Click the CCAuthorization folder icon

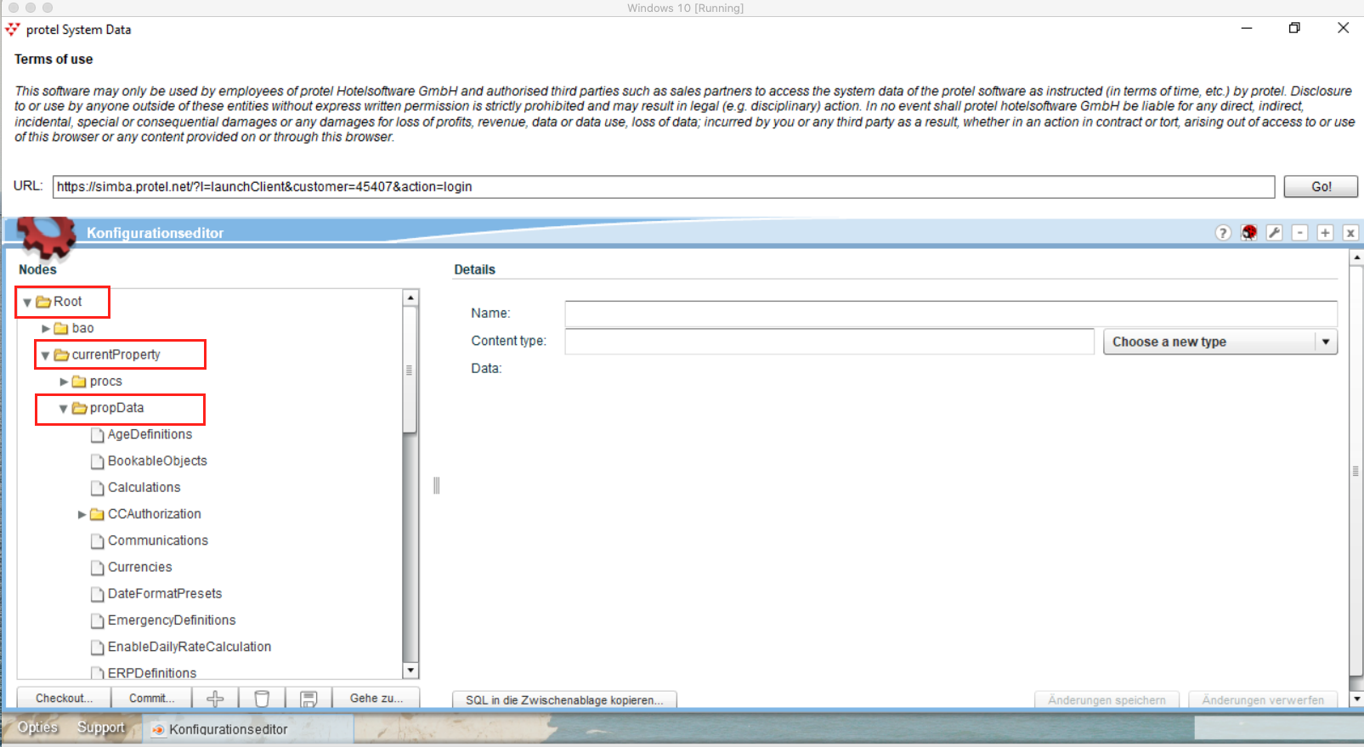pos(97,514)
